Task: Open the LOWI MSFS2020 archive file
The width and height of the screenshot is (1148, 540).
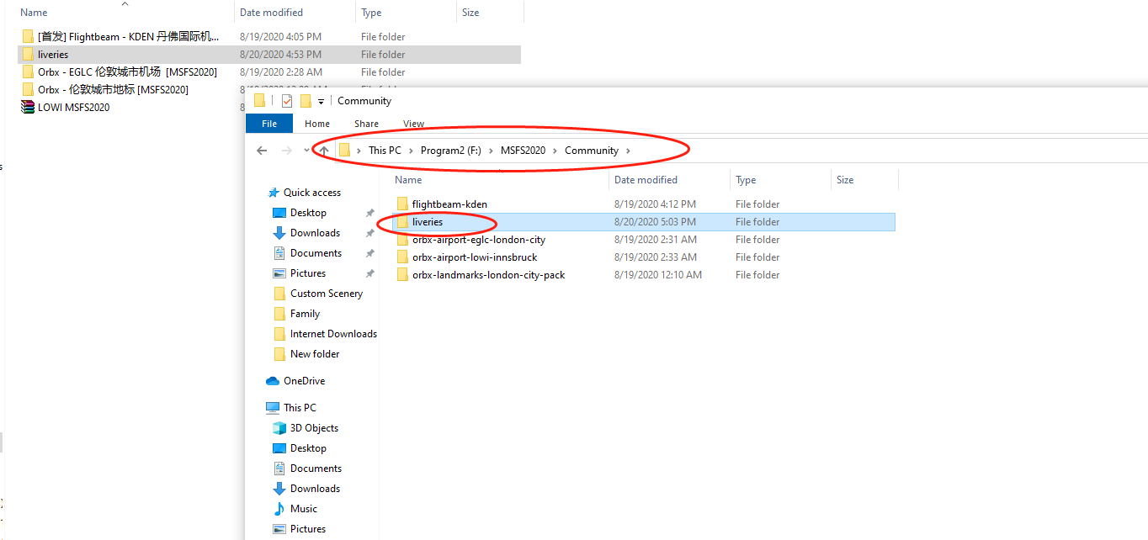Action: (x=73, y=108)
